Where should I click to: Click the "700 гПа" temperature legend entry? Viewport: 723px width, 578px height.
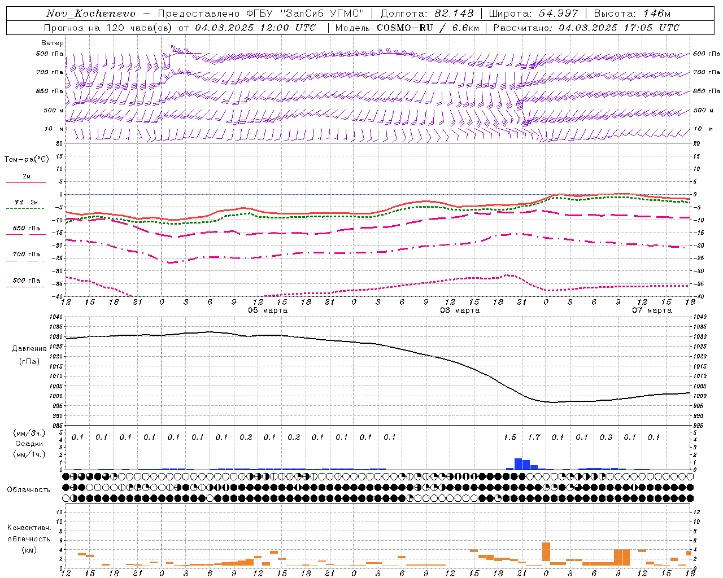[x=27, y=255]
